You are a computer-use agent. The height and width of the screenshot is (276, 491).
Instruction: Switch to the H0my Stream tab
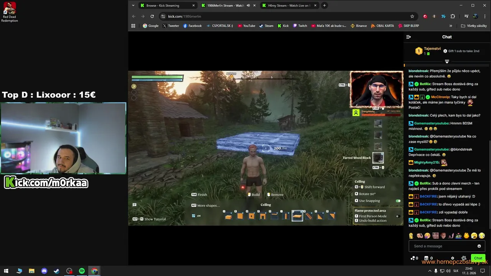290,5
